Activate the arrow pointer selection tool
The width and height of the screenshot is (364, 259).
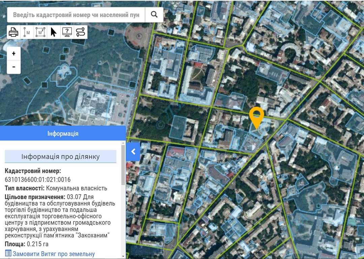click(54, 32)
